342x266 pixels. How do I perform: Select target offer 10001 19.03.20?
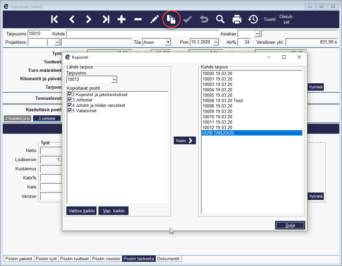(x=252, y=79)
